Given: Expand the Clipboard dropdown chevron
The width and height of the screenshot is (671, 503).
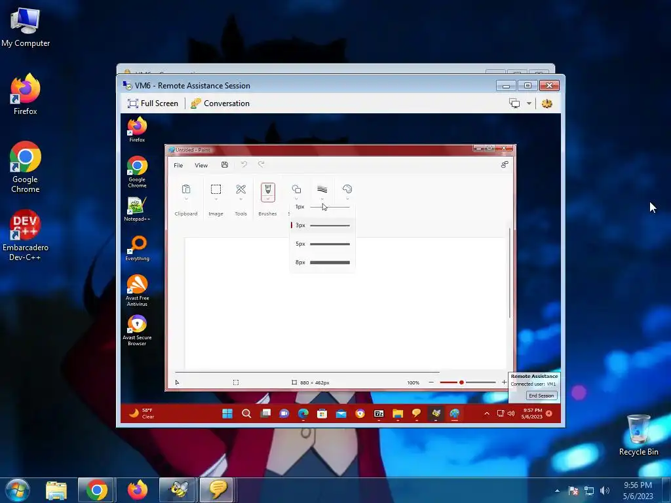Looking at the screenshot, I should pos(186,199).
